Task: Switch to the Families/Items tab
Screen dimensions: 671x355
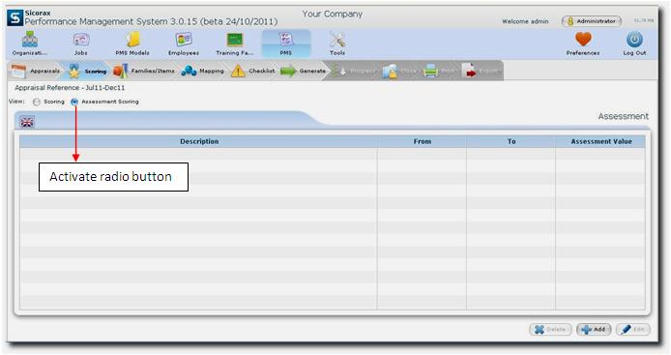Action: pos(144,71)
